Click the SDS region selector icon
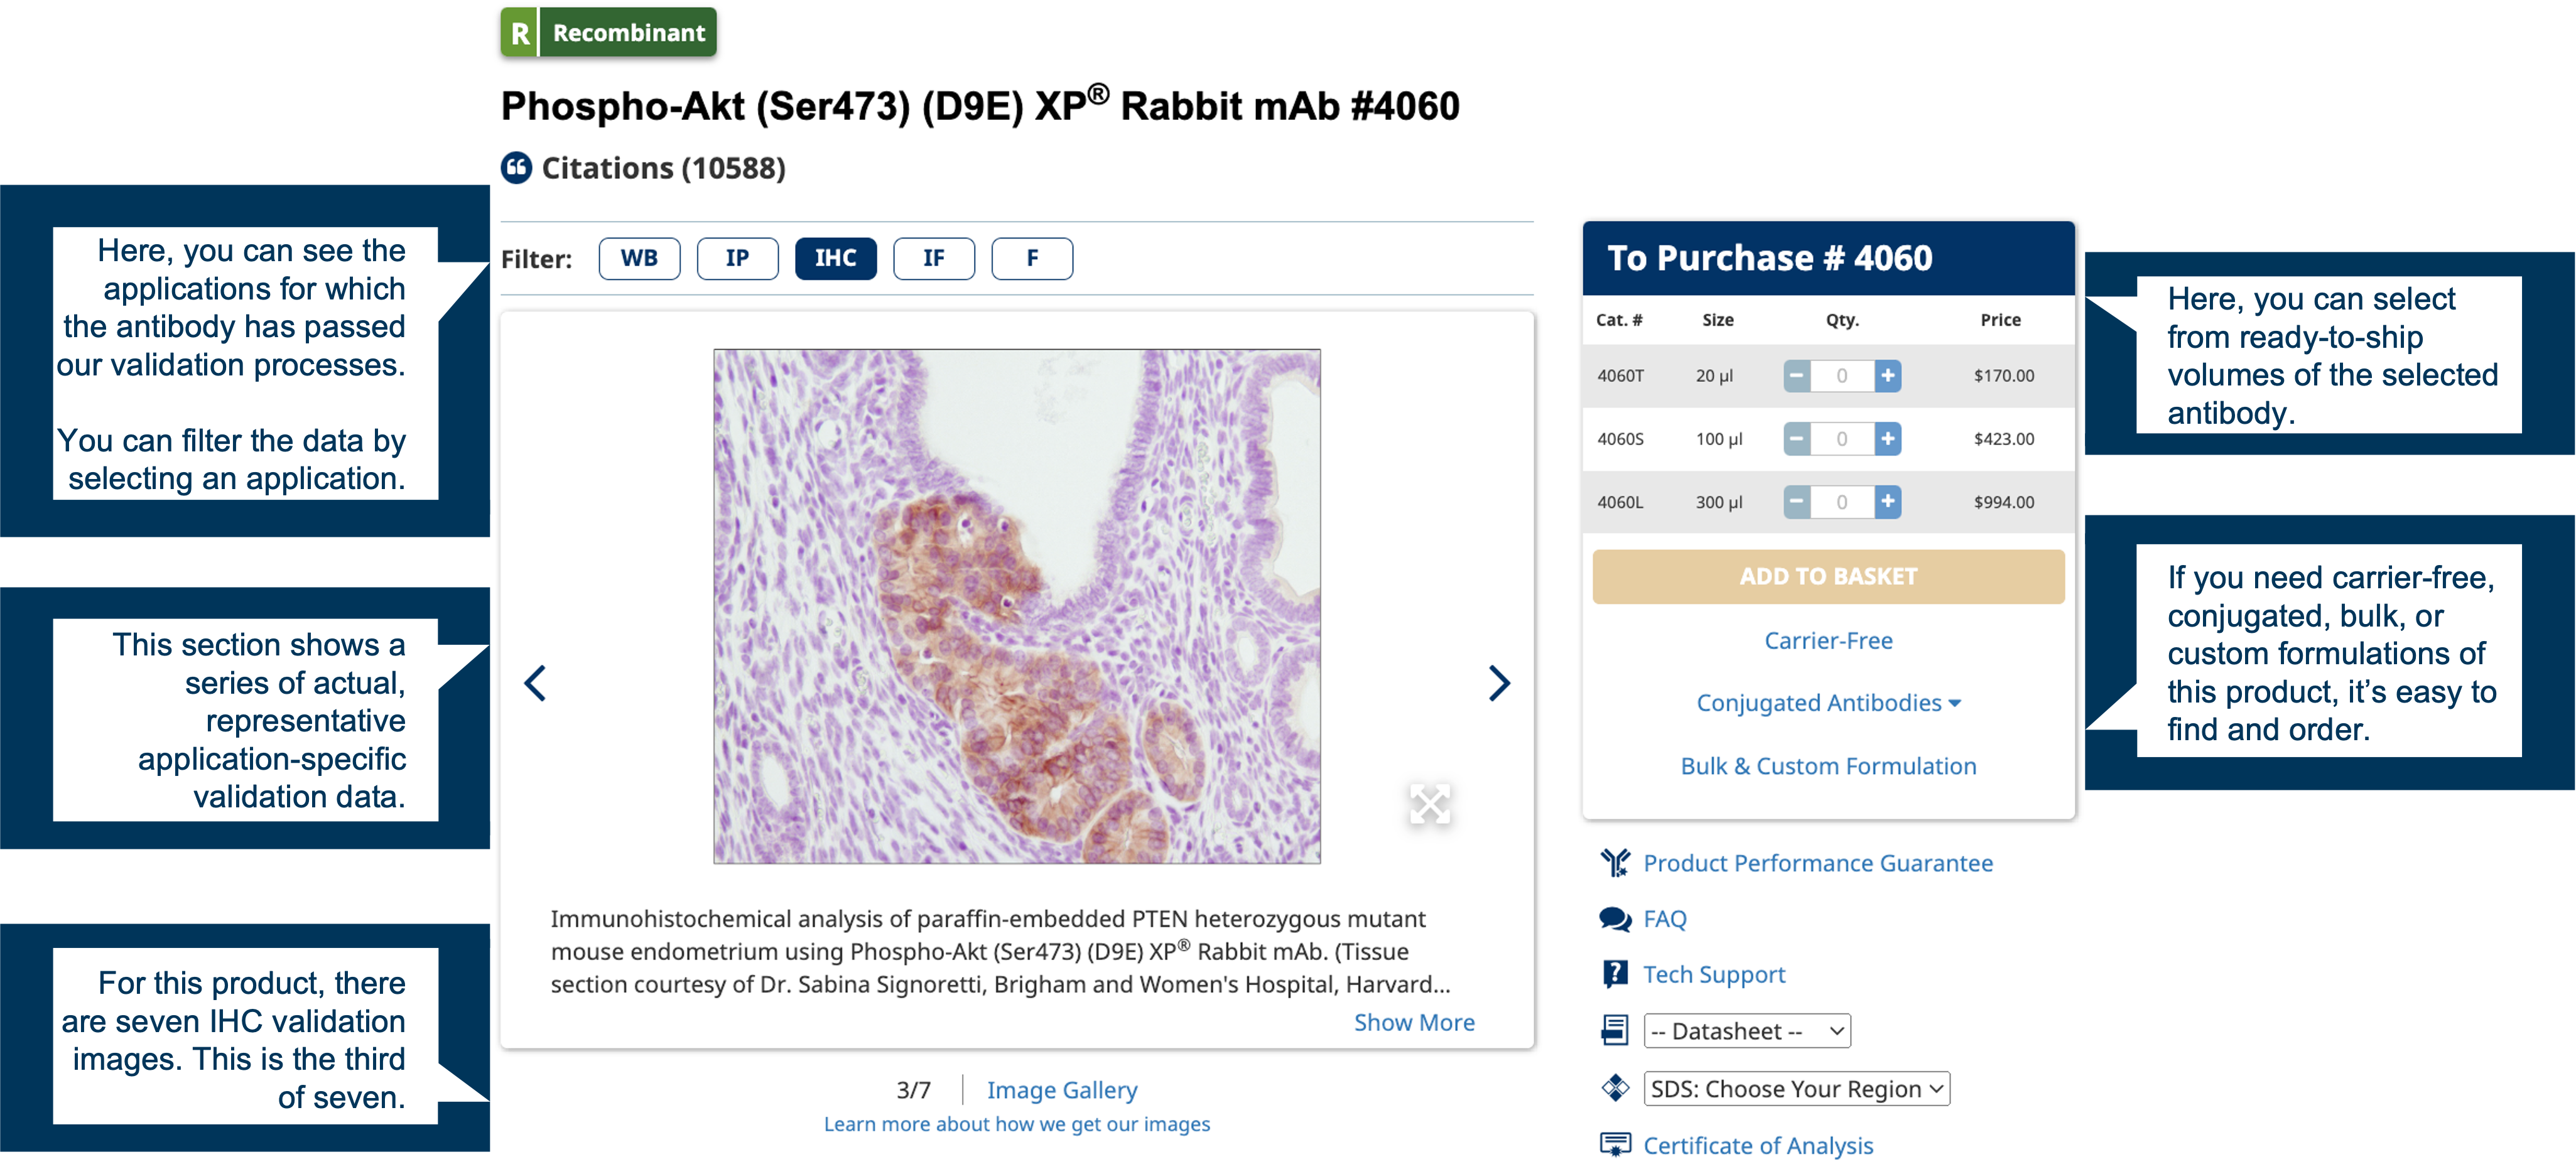This screenshot has height=1174, width=2576. click(1615, 1087)
